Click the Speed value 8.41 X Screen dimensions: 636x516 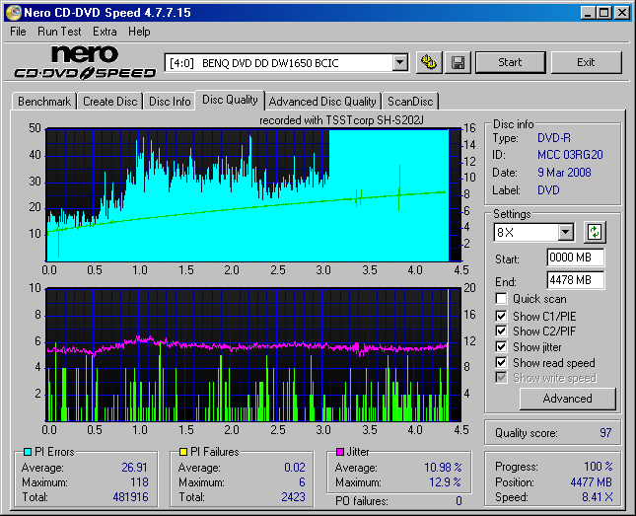[598, 497]
